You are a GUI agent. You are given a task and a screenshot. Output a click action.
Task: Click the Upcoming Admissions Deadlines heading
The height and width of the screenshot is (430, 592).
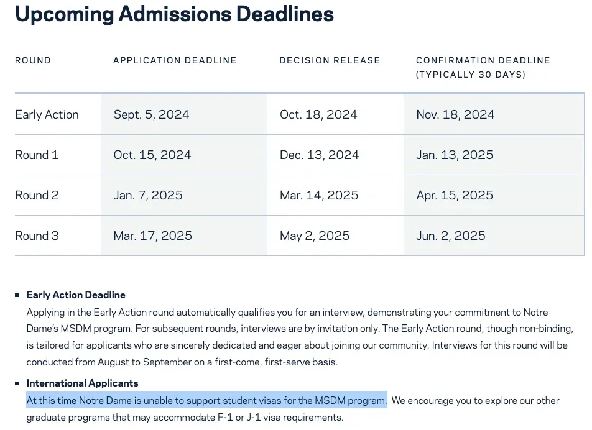click(174, 14)
